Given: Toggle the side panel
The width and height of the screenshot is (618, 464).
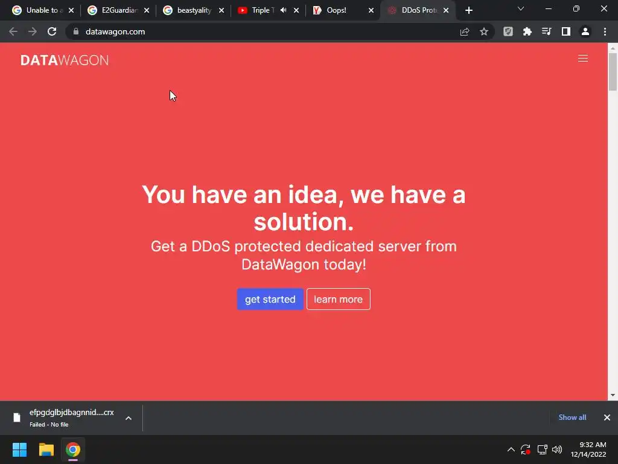Looking at the screenshot, I should click(566, 31).
